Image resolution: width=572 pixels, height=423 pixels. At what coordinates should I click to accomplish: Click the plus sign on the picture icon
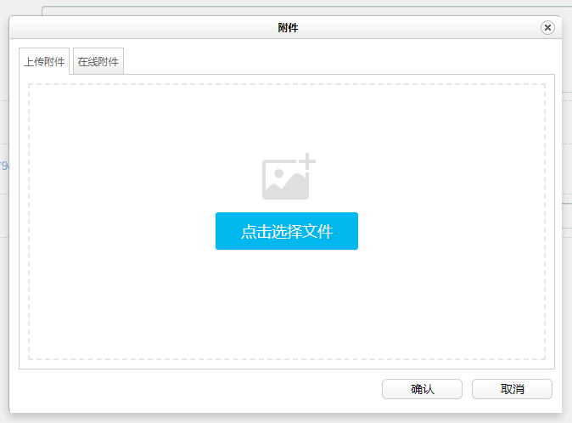(307, 161)
